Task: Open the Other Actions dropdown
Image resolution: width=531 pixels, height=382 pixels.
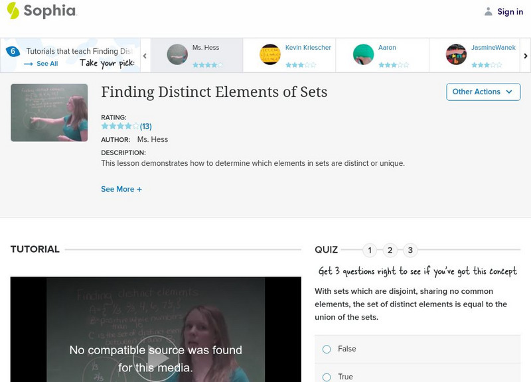Action: coord(483,92)
